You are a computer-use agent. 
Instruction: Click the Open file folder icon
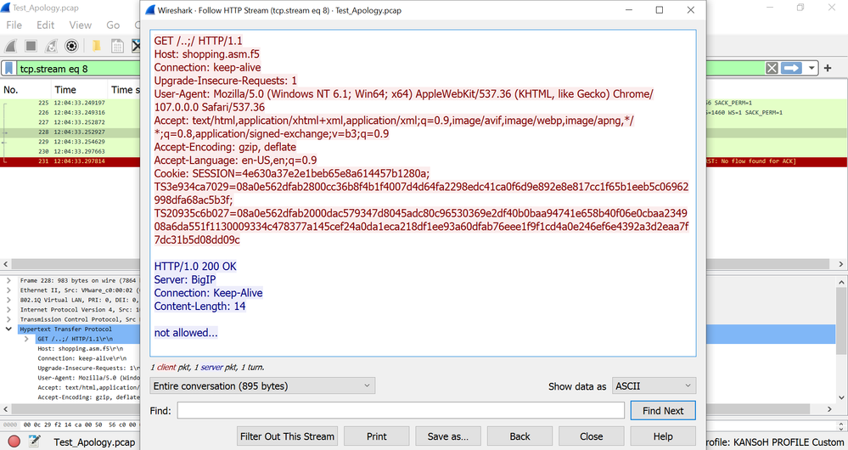click(x=96, y=46)
